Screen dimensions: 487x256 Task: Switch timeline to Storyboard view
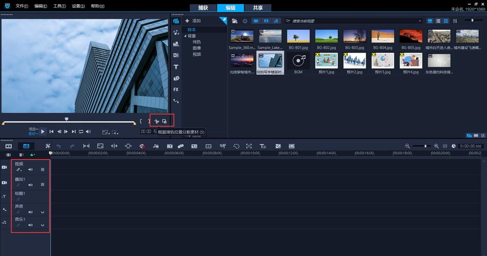[x=9, y=146]
